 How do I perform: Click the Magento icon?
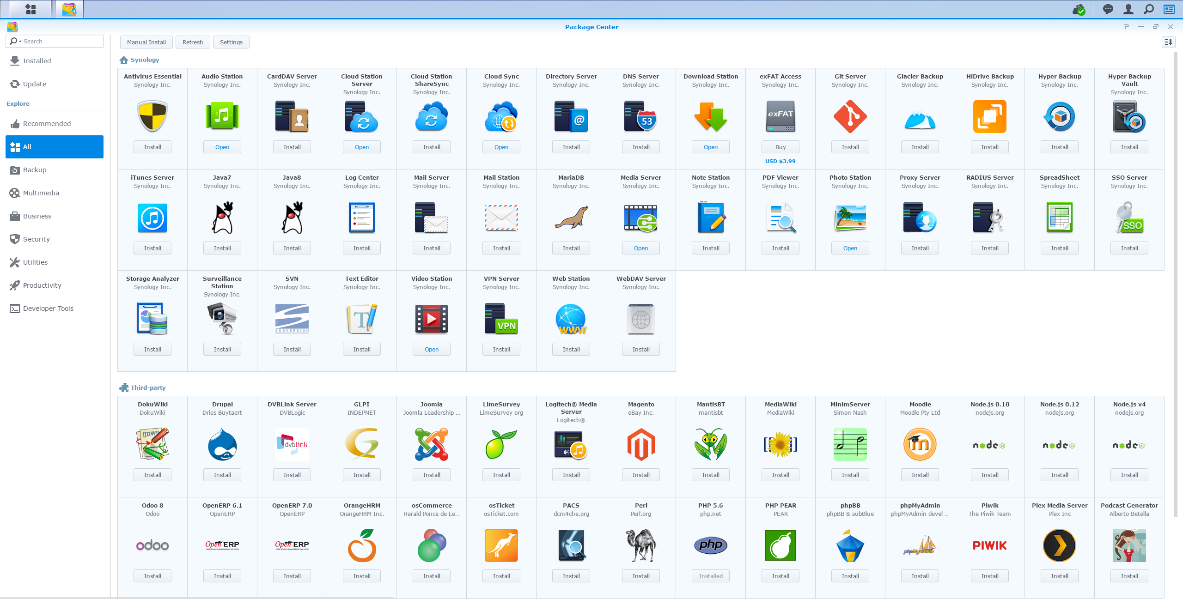(641, 444)
